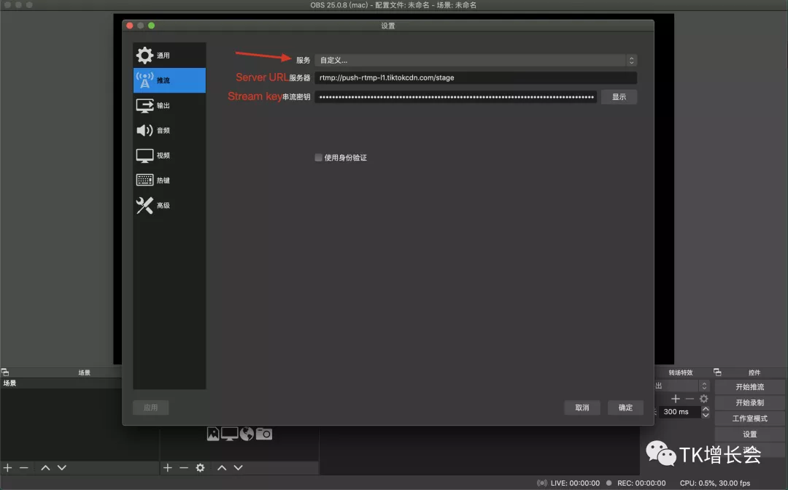
Task: Click the live broadcast status icon
Action: tap(542, 483)
